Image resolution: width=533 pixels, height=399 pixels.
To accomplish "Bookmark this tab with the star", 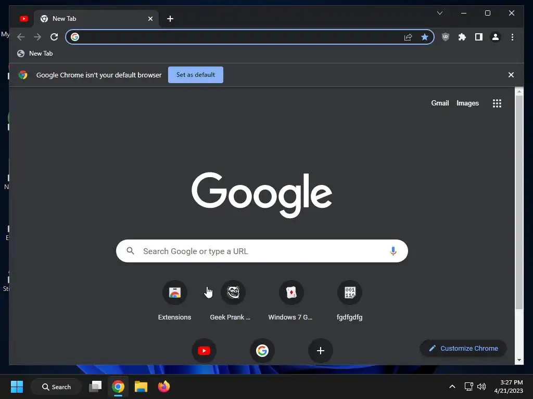I will [x=425, y=37].
